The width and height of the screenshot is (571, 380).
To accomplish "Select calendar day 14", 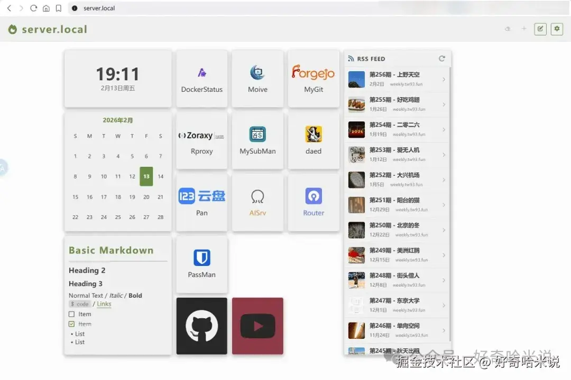I will [161, 176].
